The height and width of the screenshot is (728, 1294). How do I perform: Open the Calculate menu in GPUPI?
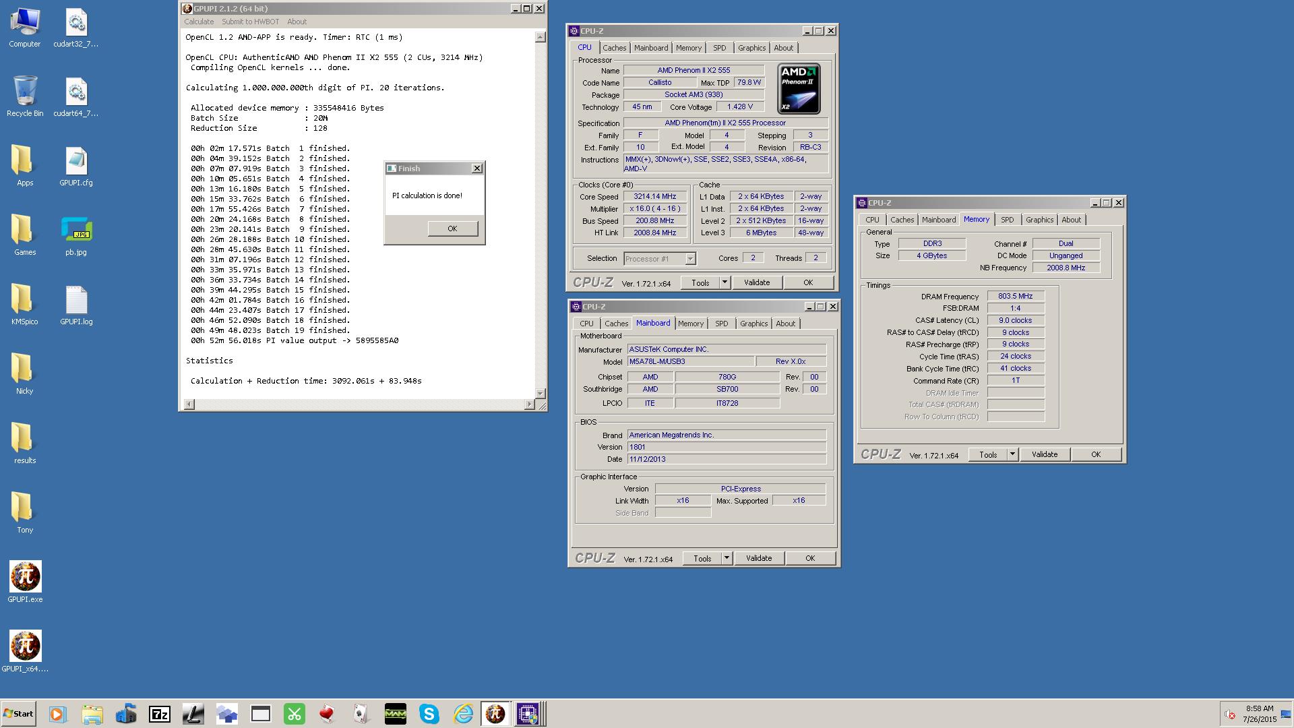tap(199, 22)
